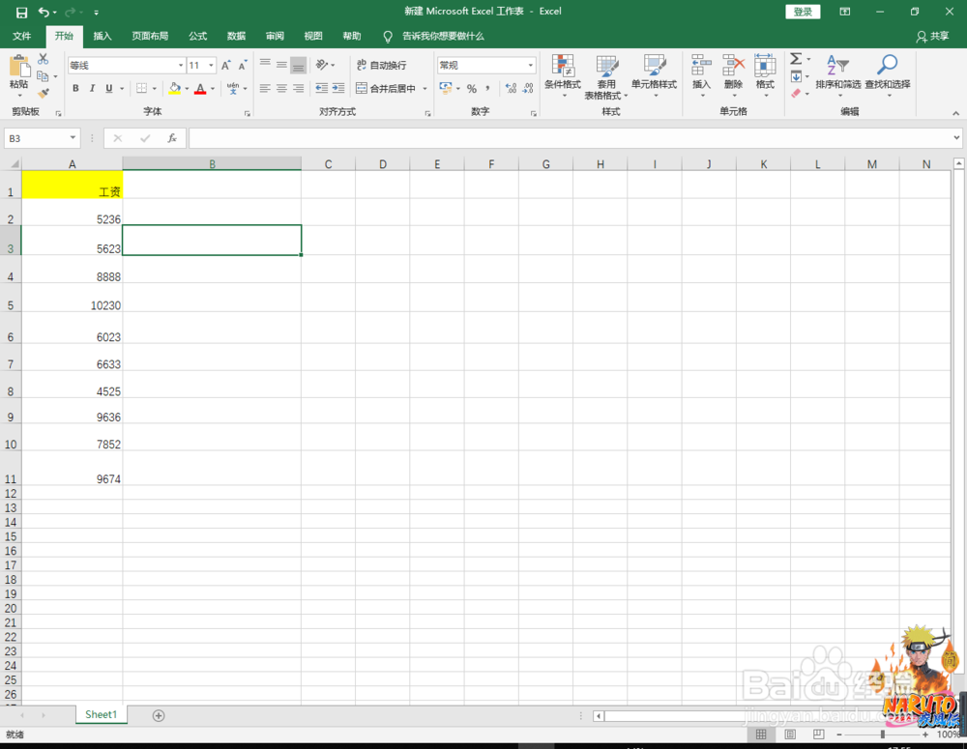Open the 查找和选择 dropdown
Viewport: 967px width, 749px height.
pyautogui.click(x=888, y=76)
